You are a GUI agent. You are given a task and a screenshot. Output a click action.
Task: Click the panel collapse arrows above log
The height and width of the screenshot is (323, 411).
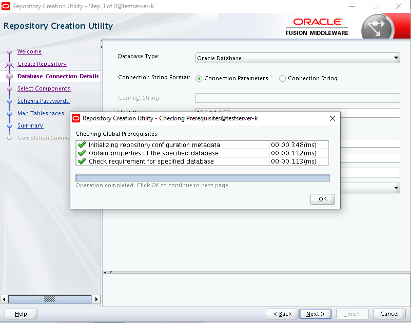click(107, 272)
